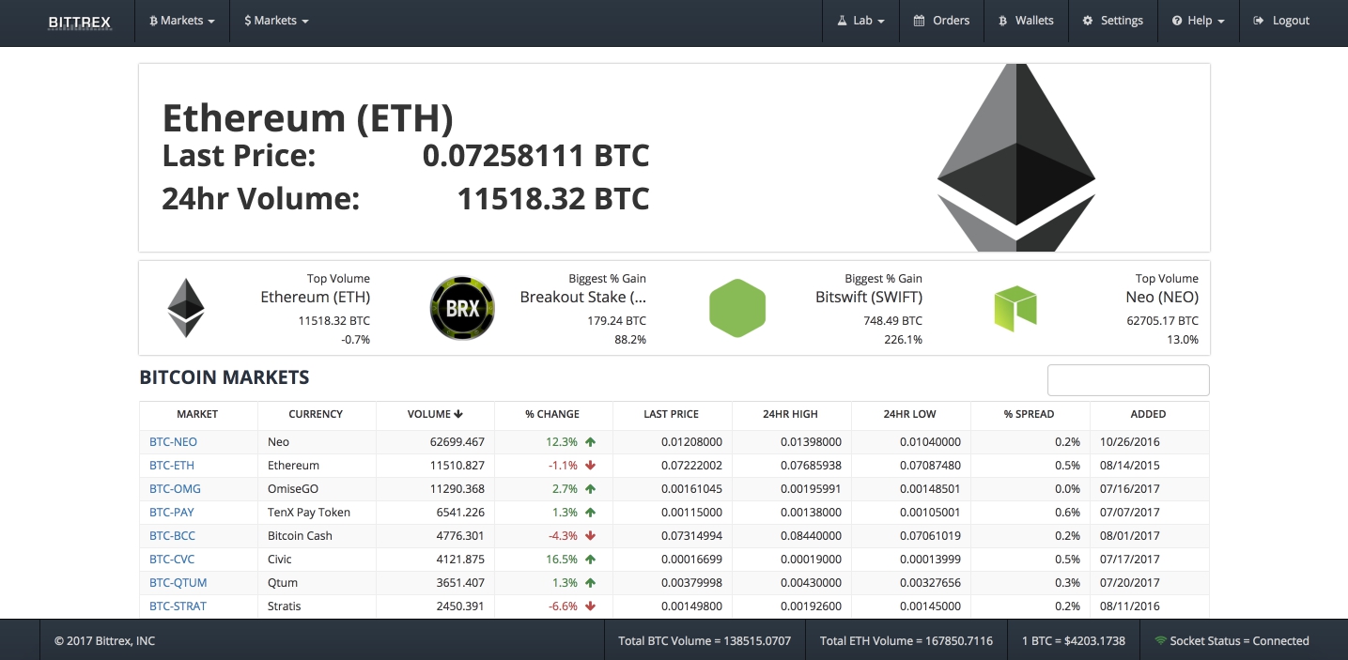Viewport: 1348px width, 660px height.
Task: Sort table by Market column header
Action: [x=197, y=414]
